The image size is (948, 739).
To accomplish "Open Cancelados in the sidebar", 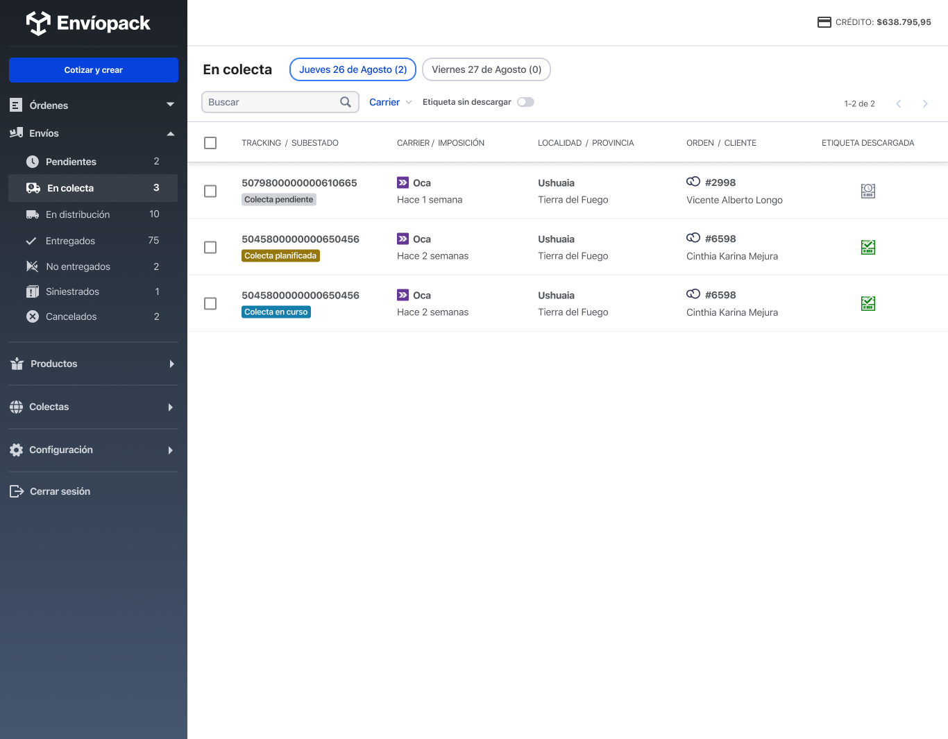I will [x=93, y=316].
